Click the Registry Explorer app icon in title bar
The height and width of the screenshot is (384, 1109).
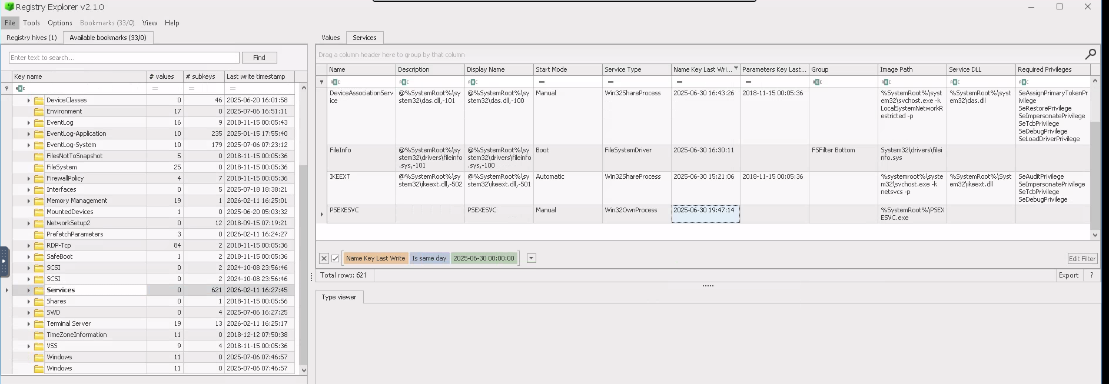click(9, 7)
